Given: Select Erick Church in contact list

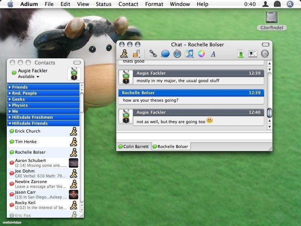Looking at the screenshot, I should coord(27,131).
